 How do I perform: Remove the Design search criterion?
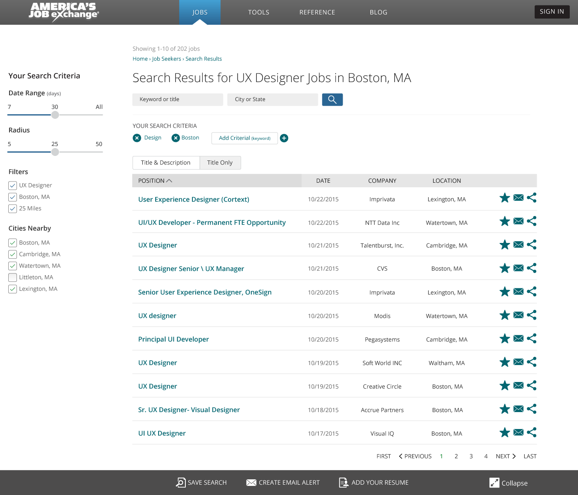click(137, 138)
